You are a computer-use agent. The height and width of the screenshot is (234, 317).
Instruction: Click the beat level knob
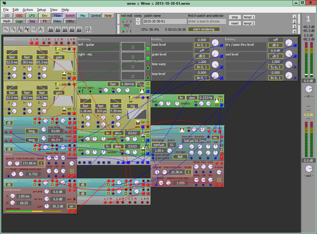click(x=215, y=43)
